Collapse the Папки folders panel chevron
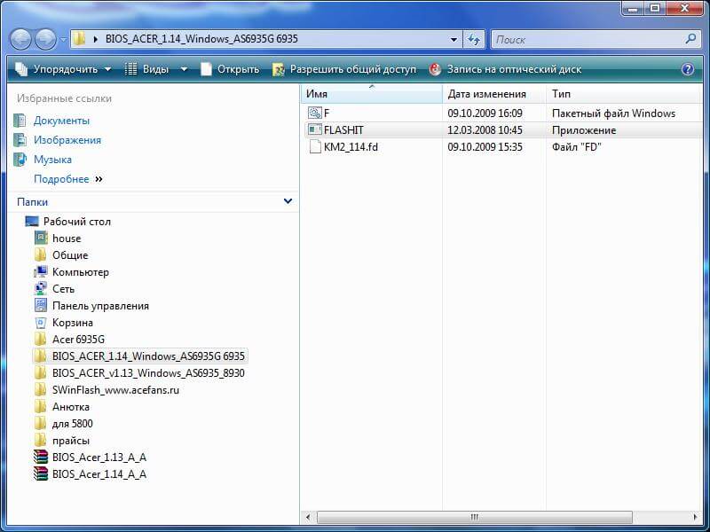The width and height of the screenshot is (710, 532). (x=288, y=201)
